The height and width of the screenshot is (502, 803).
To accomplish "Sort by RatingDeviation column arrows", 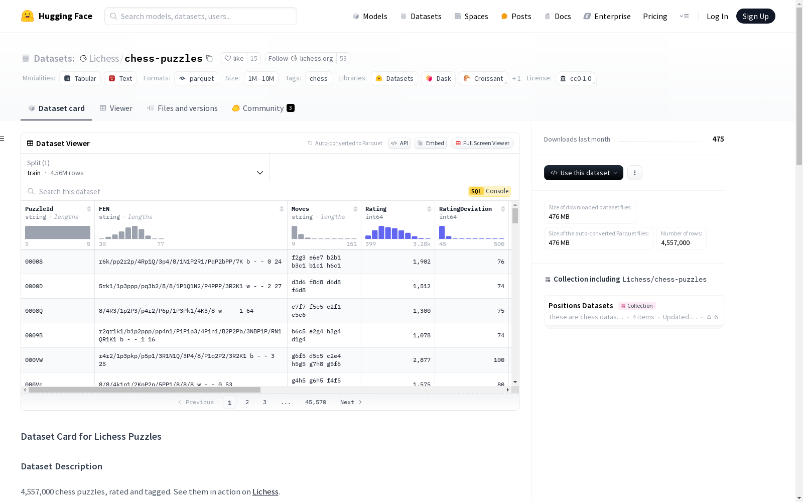I will (x=503, y=209).
